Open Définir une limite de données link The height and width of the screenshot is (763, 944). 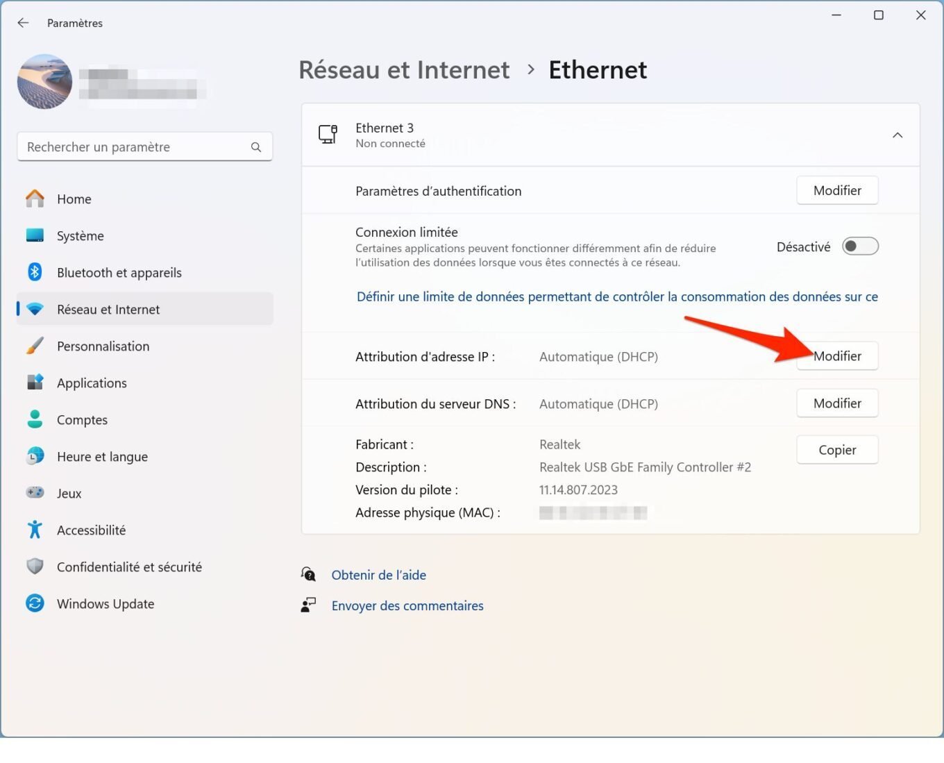617,297
